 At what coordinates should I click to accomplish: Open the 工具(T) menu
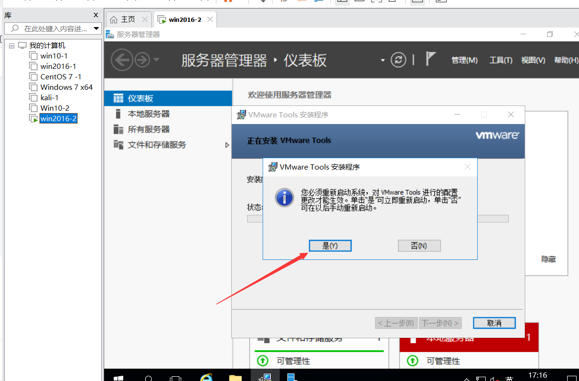501,60
